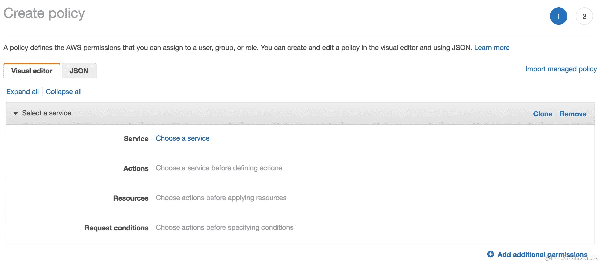
Task: Click the Actions placeholder text
Action: 219,168
